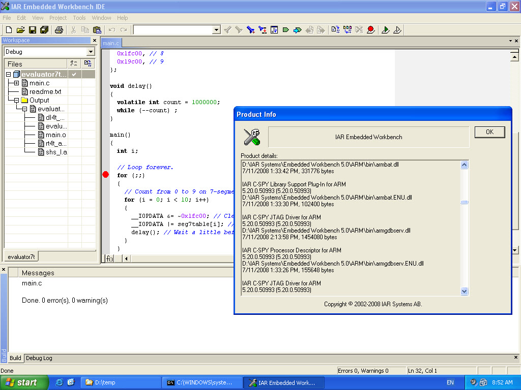The image size is (521, 390).
Task: Click the Cut scissors icon
Action: (x=73, y=30)
